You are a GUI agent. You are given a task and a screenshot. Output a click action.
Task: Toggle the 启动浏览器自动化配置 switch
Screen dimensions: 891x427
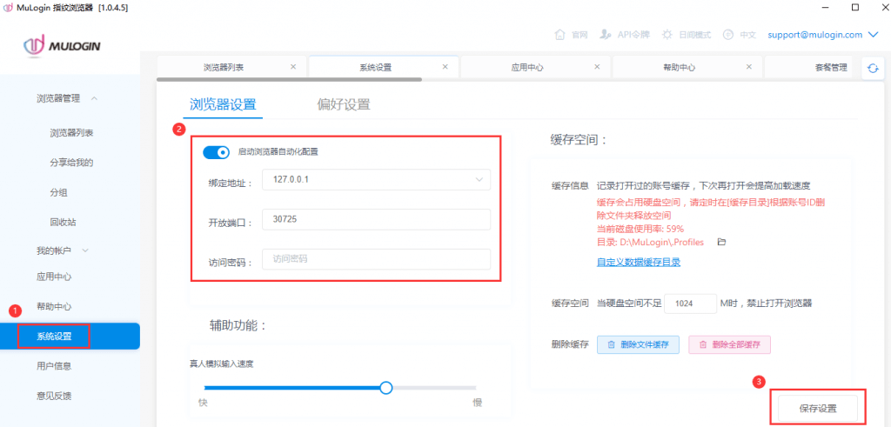(x=216, y=152)
